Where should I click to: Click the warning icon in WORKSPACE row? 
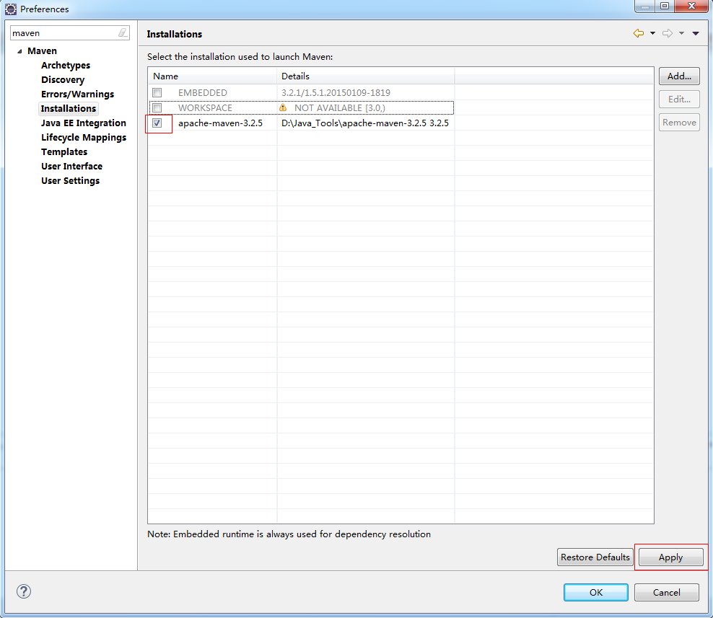283,107
